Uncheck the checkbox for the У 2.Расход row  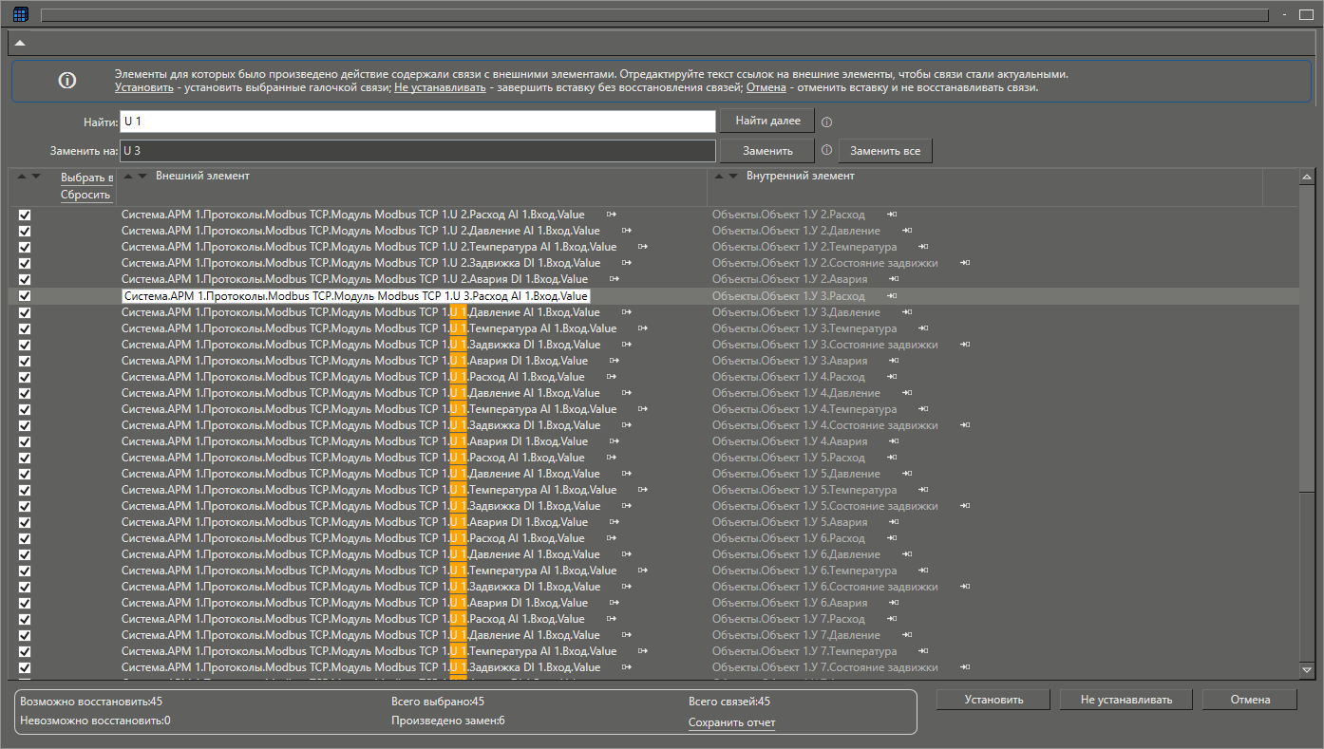[25, 215]
